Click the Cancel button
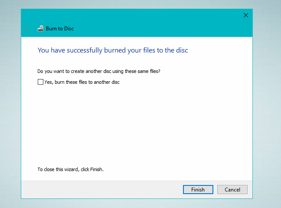281x208 pixels. coord(232,189)
